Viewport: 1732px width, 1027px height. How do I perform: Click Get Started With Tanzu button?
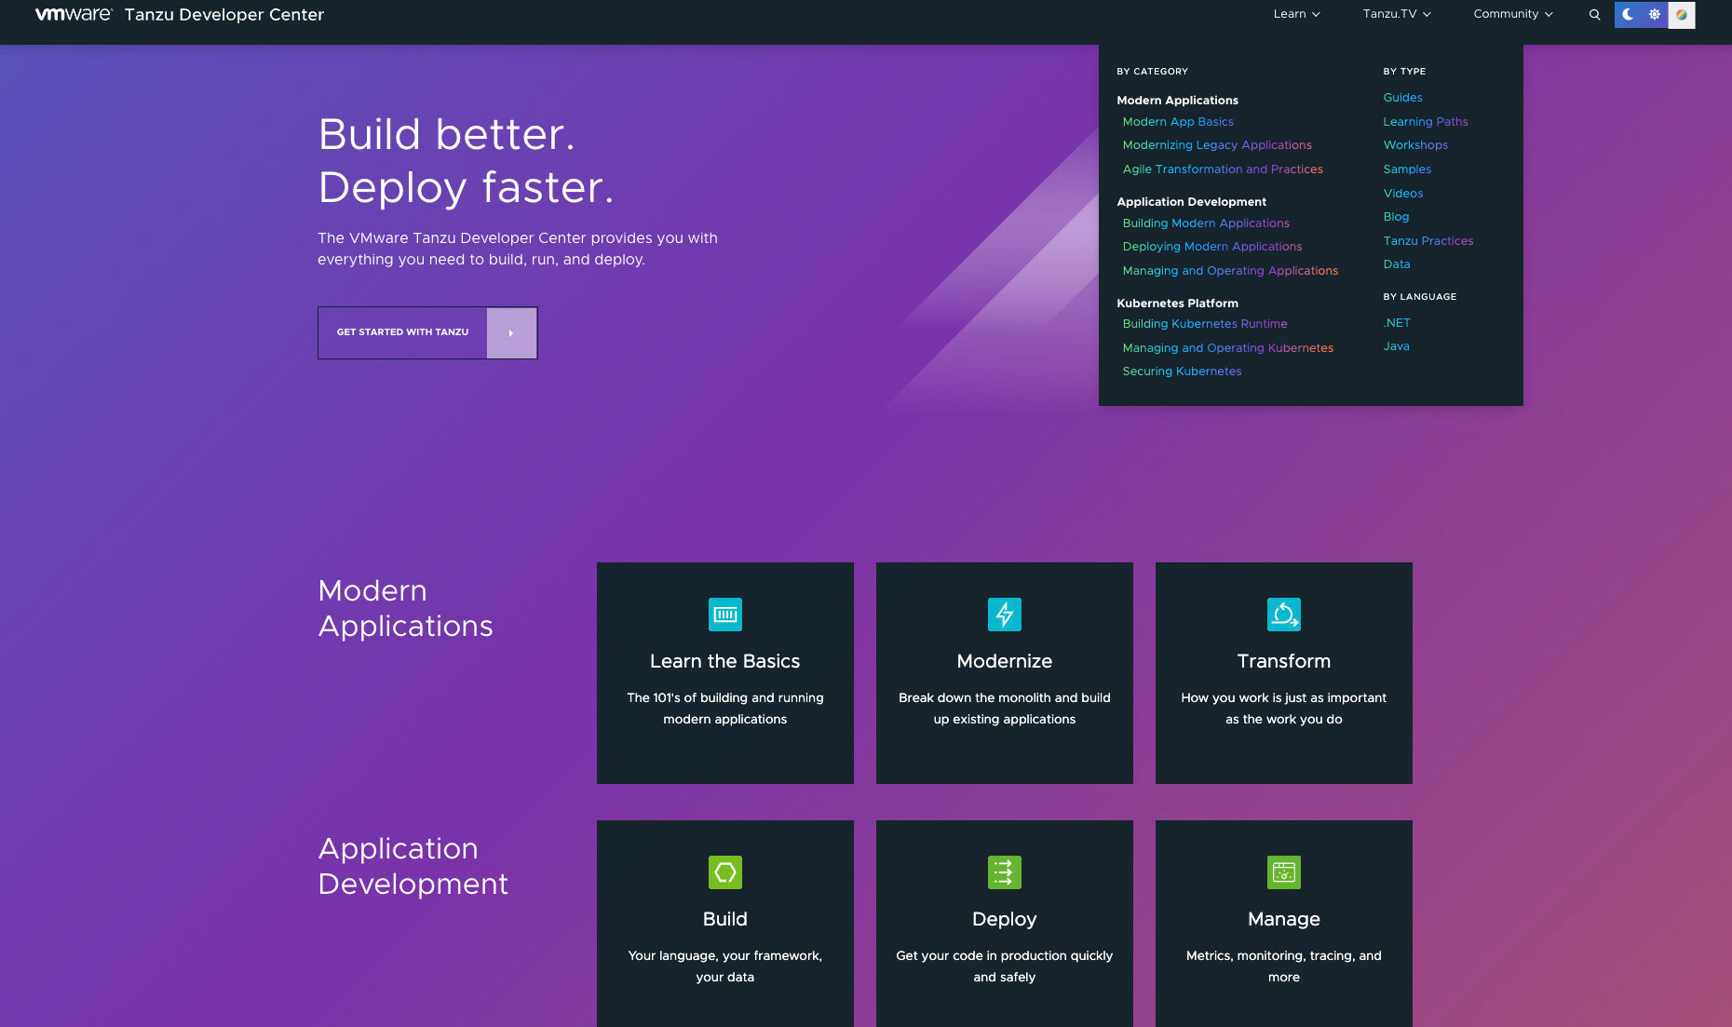click(427, 332)
